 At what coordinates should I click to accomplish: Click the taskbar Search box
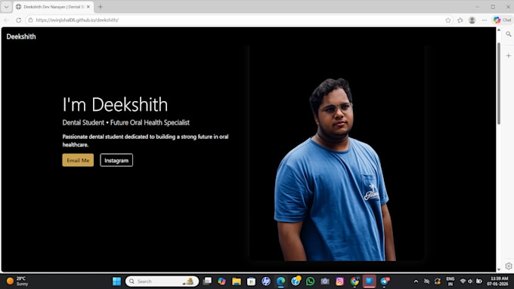click(162, 281)
